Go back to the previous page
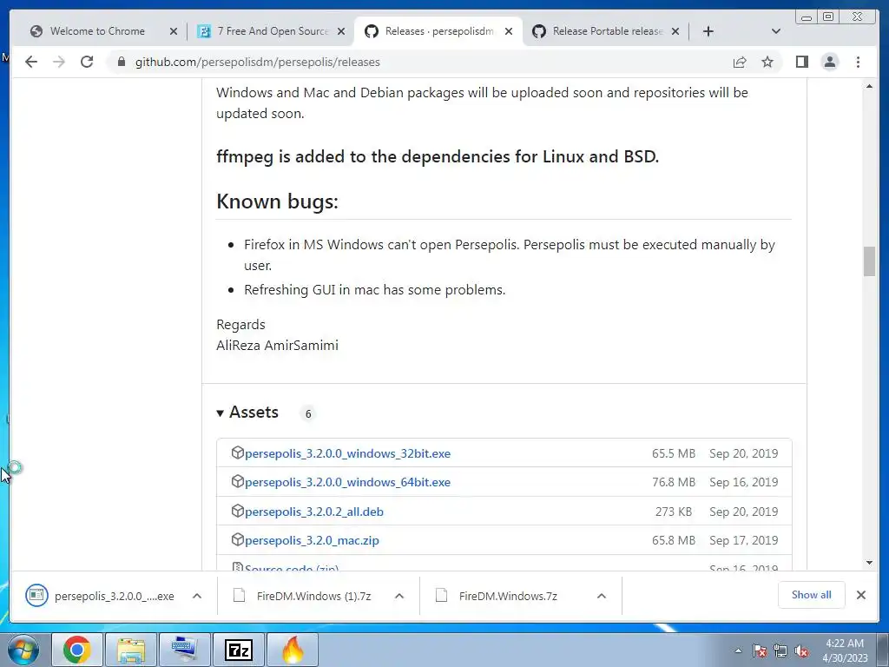The height and width of the screenshot is (667, 889). [31, 62]
